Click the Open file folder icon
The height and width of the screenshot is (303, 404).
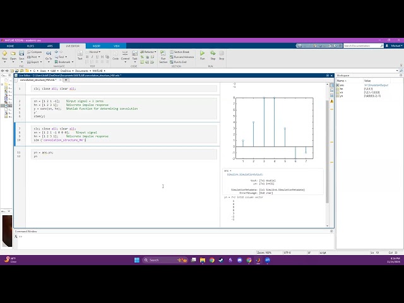[13, 53]
